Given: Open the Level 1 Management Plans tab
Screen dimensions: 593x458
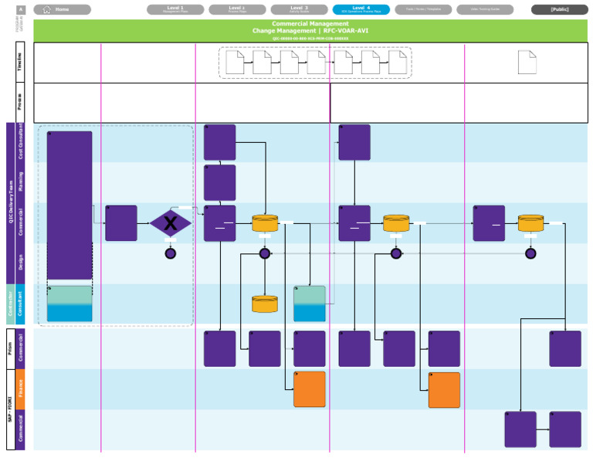Looking at the screenshot, I should (175, 9).
